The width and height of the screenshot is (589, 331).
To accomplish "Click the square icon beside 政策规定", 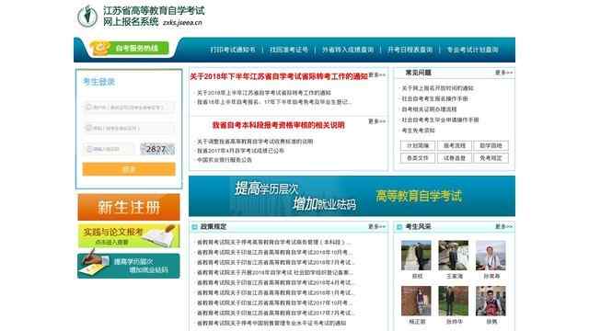I will pyautogui.click(x=194, y=227).
